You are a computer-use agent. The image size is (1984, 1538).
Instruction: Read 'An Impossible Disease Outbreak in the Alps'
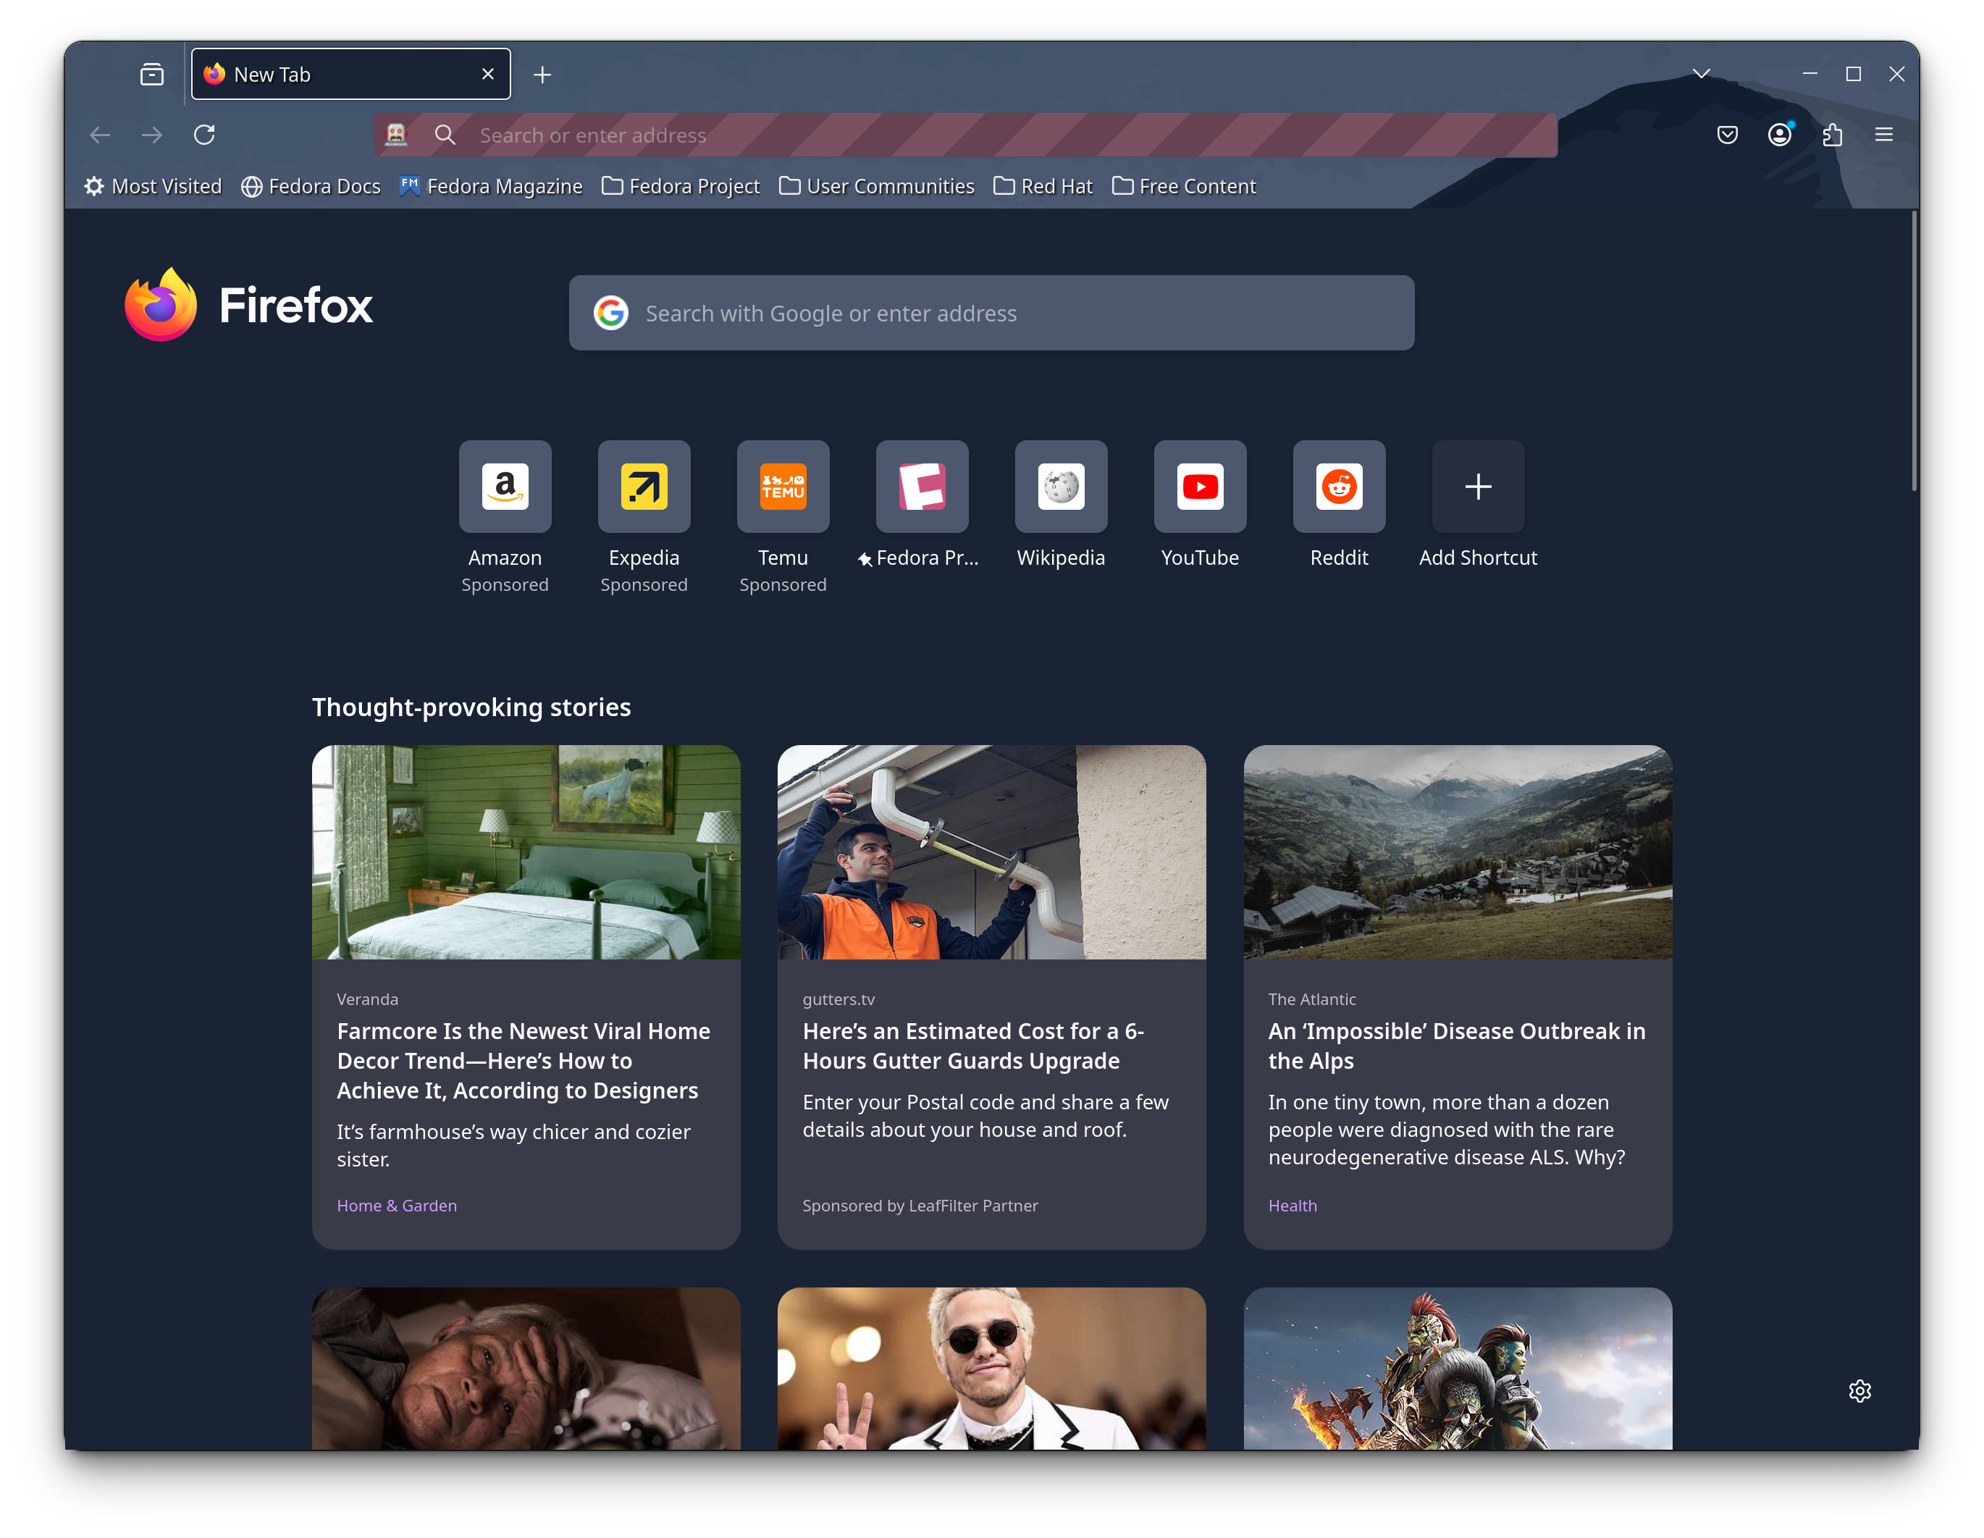coord(1456,1046)
